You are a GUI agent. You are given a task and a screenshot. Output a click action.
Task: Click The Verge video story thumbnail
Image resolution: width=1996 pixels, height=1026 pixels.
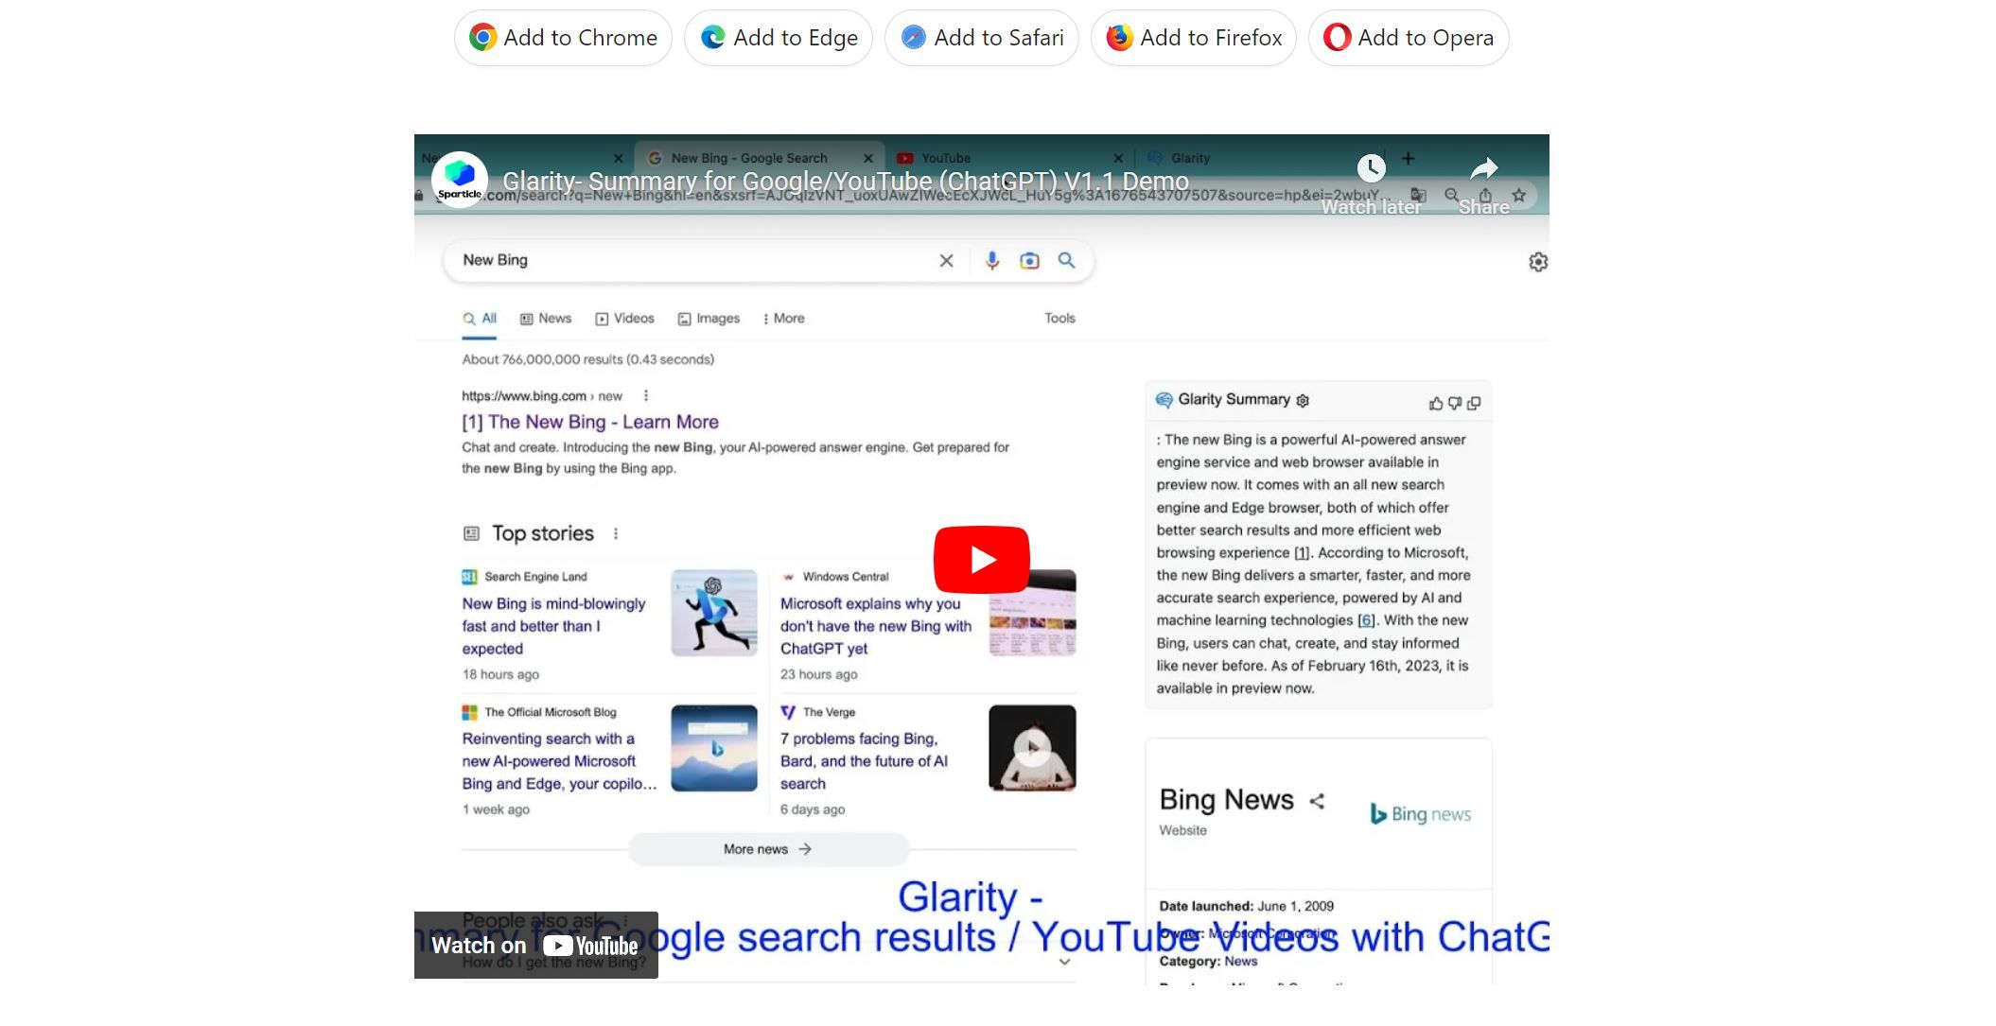(x=1032, y=748)
